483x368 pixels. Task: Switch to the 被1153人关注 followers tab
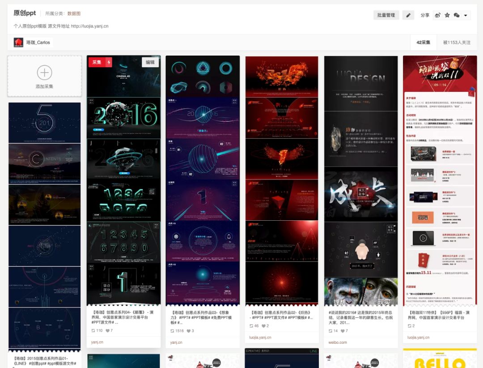pyautogui.click(x=457, y=43)
